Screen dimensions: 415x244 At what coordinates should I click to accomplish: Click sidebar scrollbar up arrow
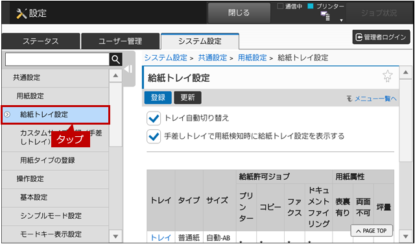(x=115, y=76)
